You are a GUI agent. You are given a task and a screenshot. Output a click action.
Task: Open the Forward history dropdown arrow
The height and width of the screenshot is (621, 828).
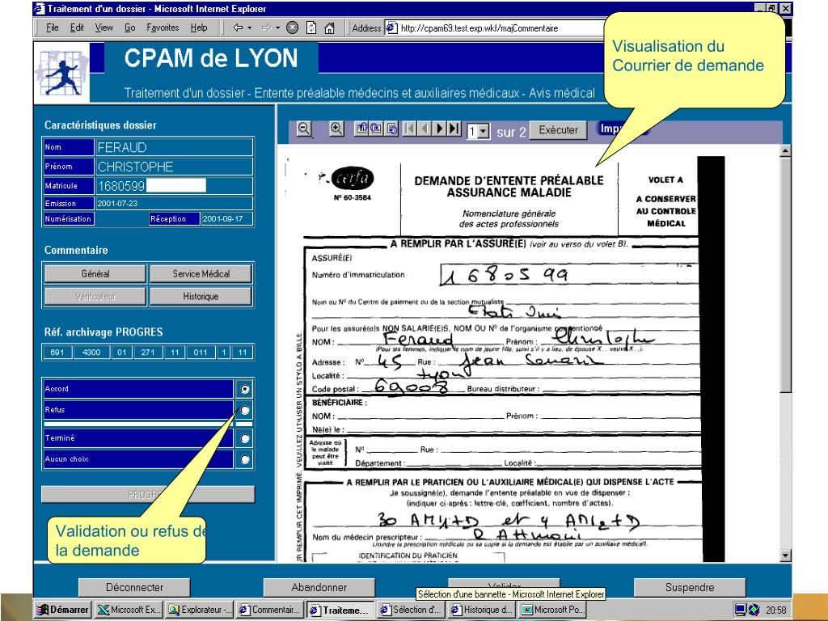[x=278, y=28]
